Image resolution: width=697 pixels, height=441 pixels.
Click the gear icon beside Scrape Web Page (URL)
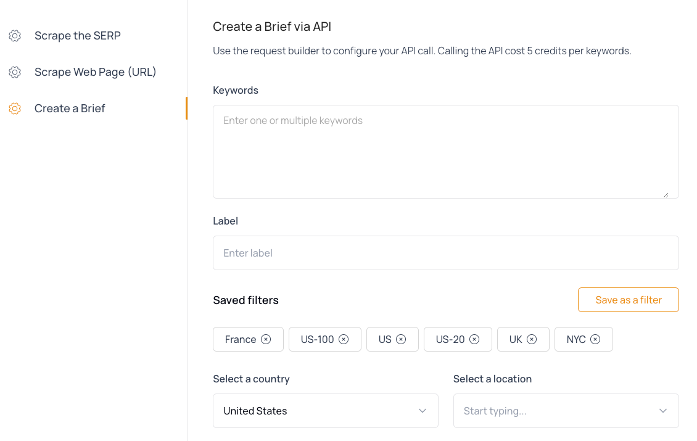point(15,72)
